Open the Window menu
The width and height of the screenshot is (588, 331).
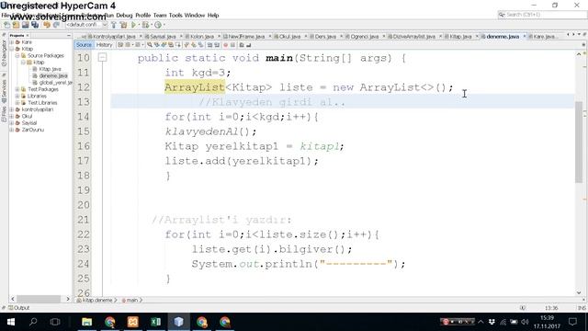[x=195, y=16]
